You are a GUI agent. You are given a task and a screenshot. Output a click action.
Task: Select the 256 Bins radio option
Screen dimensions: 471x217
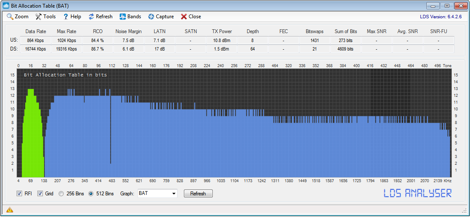click(x=62, y=194)
